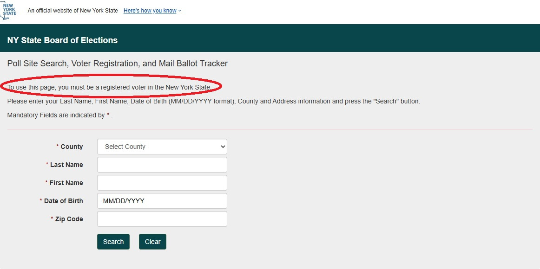Focus the First Name input field
Viewport: 540px width, 269px height.
tap(162, 183)
